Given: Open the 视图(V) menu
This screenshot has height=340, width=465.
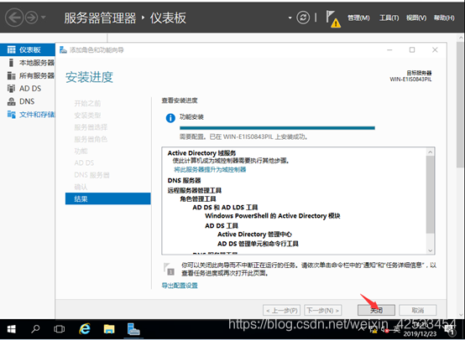Looking at the screenshot, I should (416, 18).
